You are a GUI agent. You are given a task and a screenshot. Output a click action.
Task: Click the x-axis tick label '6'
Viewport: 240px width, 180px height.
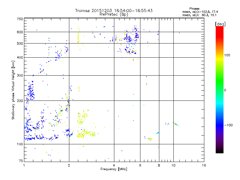pos(140,165)
